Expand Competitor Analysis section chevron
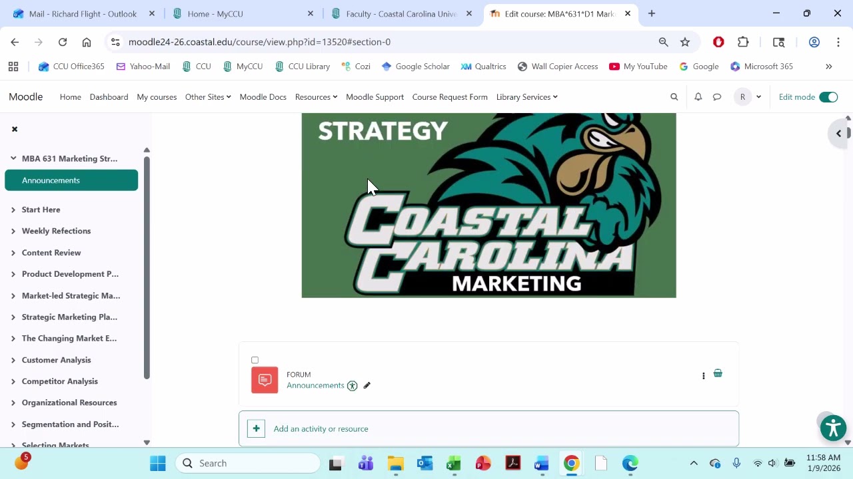 pos(13,381)
